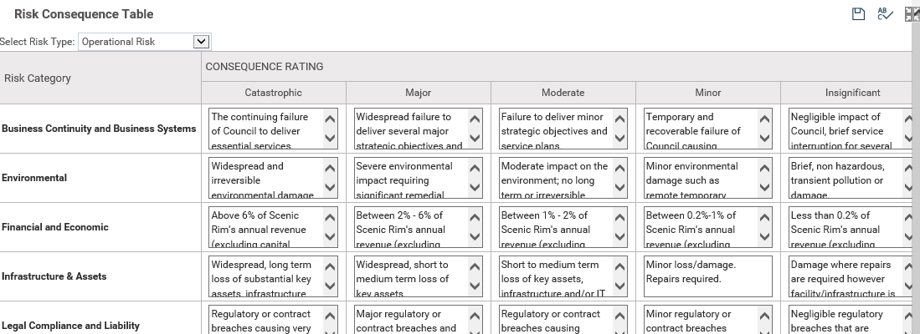This screenshot has height=334, width=920.
Task: Click into Financial and Economic Catastrophic text
Action: pos(265,227)
